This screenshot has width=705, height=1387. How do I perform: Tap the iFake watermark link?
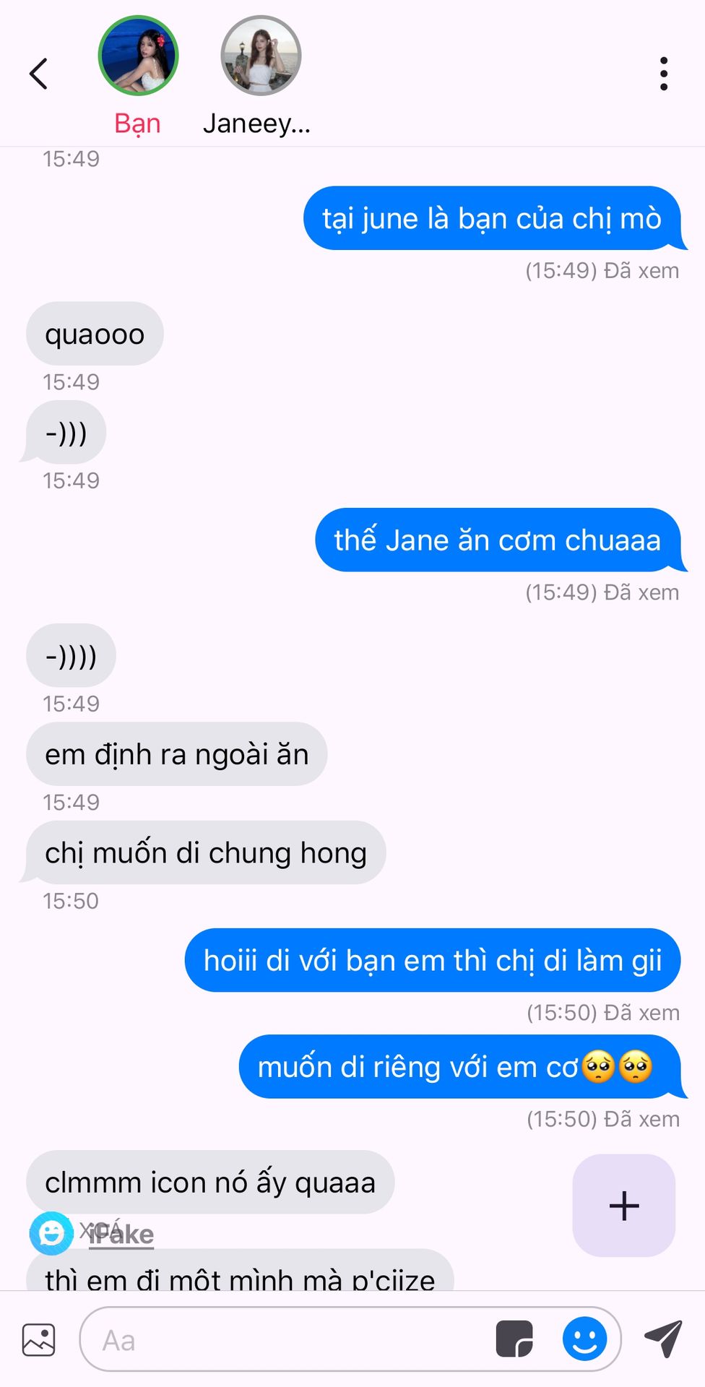(121, 1235)
